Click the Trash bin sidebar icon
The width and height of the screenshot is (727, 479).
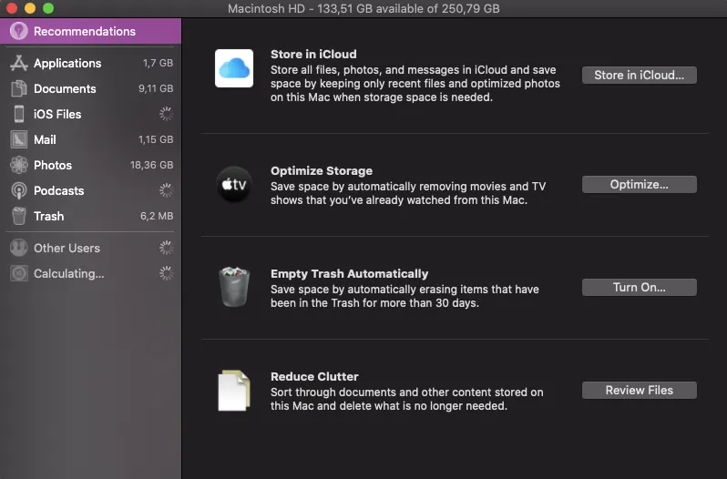[x=18, y=216]
